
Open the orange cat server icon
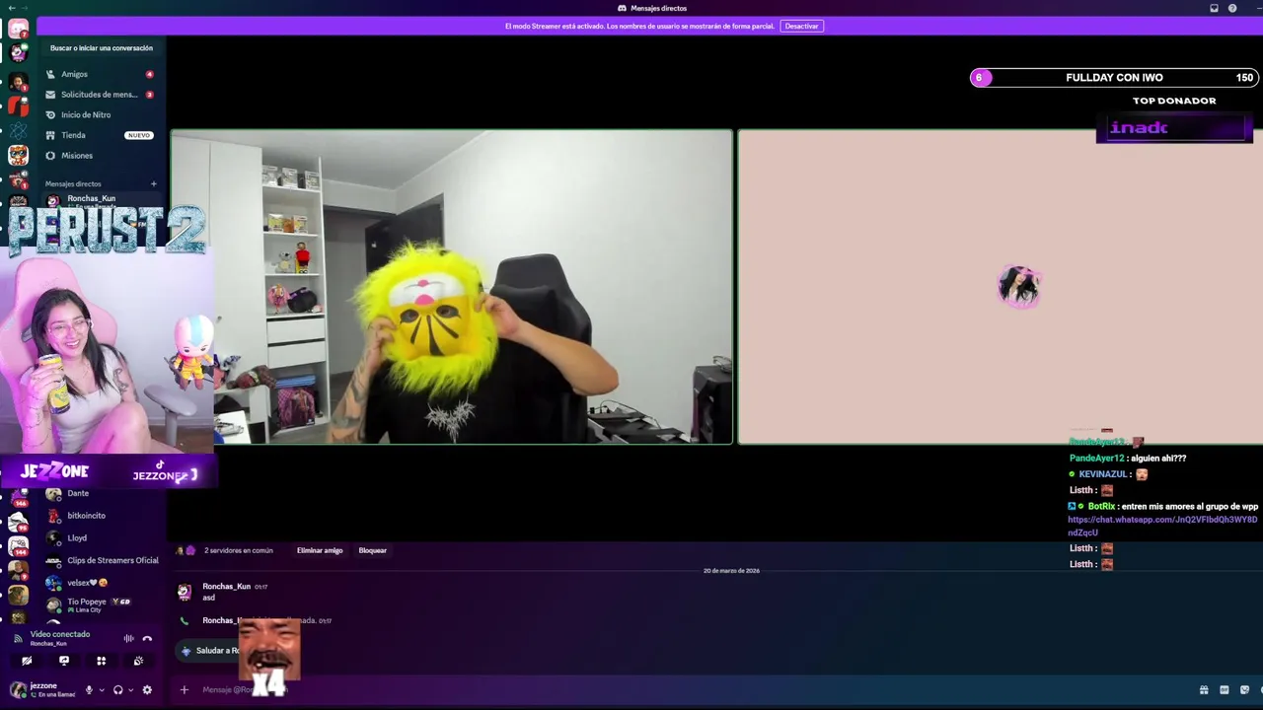pos(18,155)
